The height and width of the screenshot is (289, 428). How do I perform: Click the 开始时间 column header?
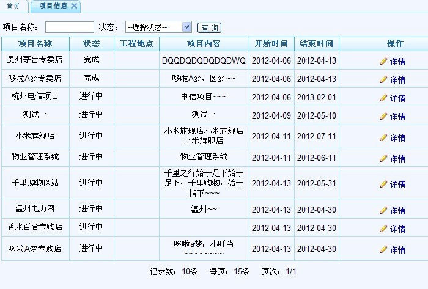point(271,44)
